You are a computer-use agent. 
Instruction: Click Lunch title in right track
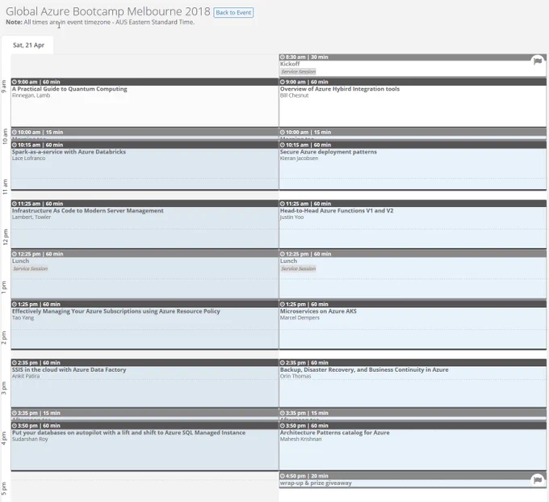coord(288,261)
